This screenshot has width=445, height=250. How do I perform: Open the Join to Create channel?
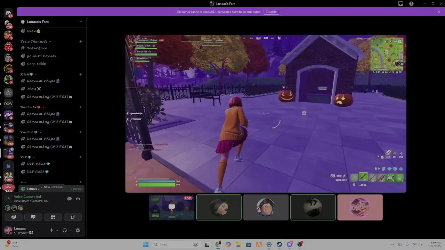(x=51, y=56)
